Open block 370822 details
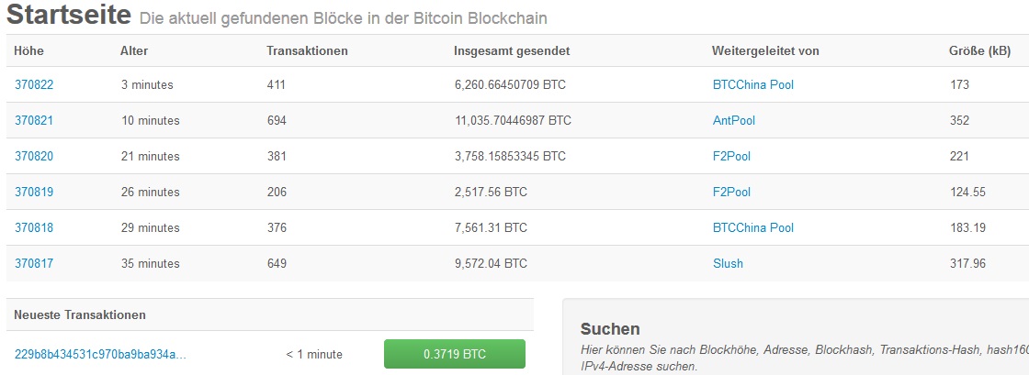The height and width of the screenshot is (375, 1029). click(34, 84)
